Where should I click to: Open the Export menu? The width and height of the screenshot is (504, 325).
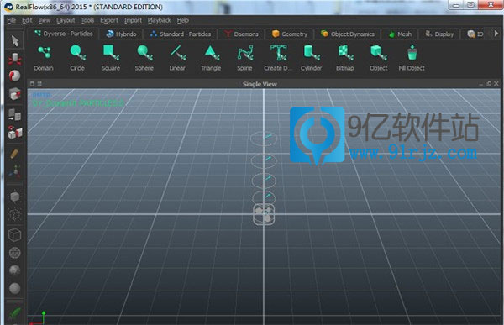click(x=109, y=20)
